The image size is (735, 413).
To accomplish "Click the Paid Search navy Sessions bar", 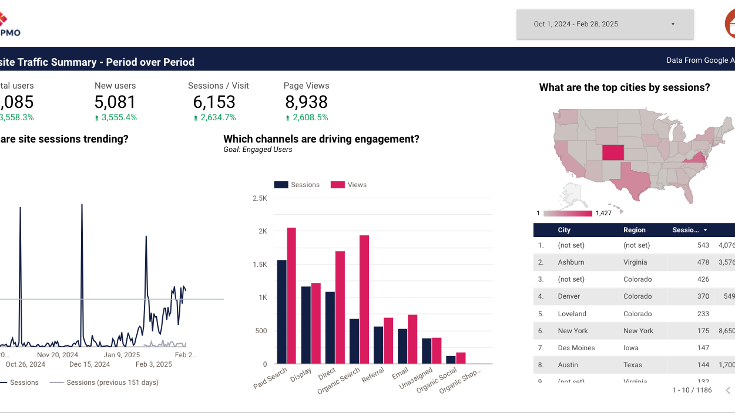I will coord(281,312).
